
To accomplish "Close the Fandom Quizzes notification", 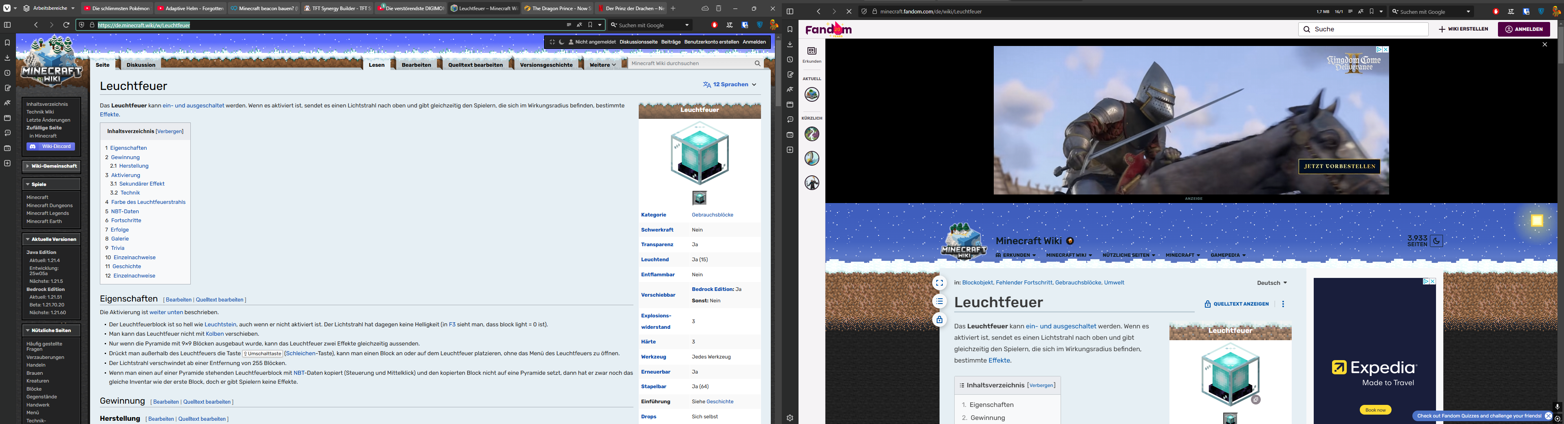I will point(1548,416).
